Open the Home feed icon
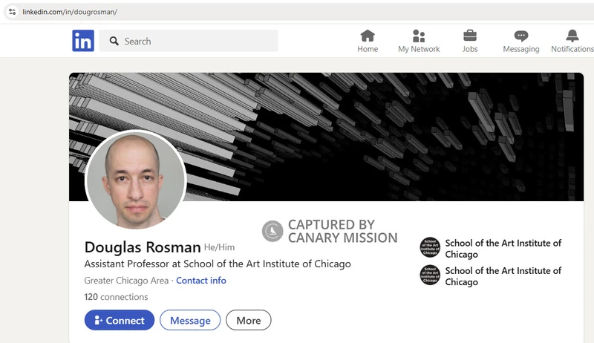Viewport: 594px width, 343px height. [368, 36]
